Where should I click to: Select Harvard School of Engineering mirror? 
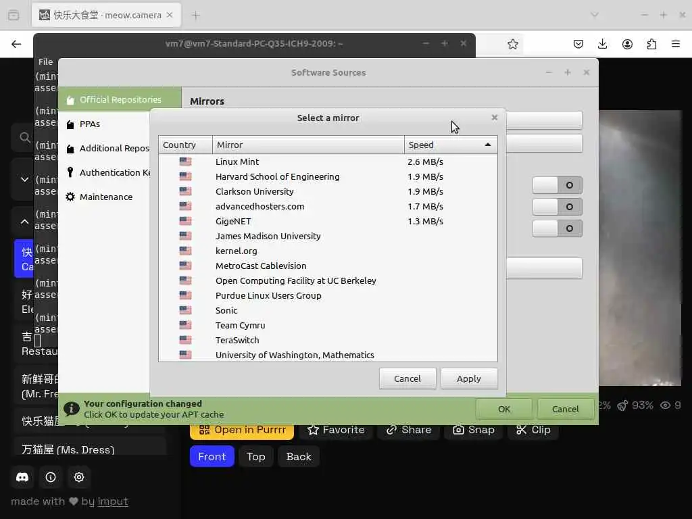328,176
